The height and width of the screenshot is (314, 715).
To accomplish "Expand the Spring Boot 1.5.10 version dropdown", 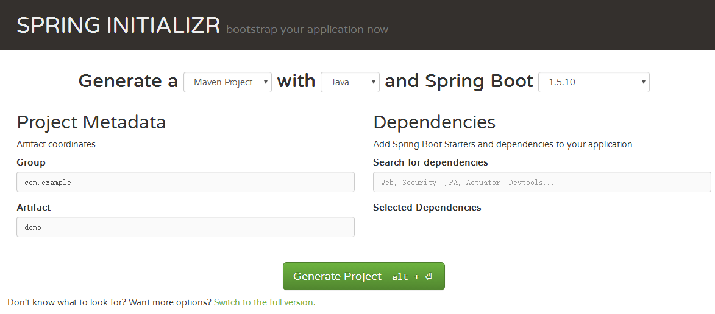I will 594,82.
